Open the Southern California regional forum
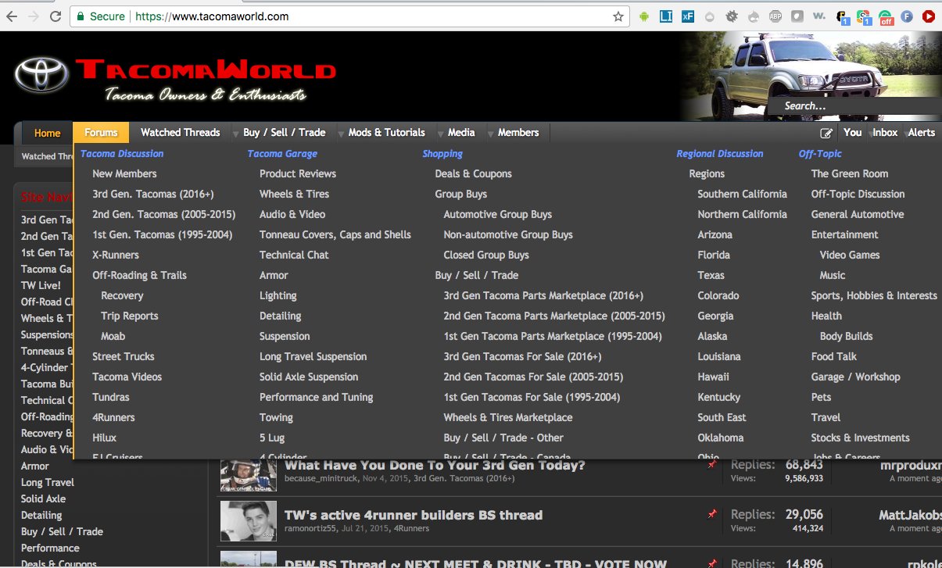 (x=743, y=194)
